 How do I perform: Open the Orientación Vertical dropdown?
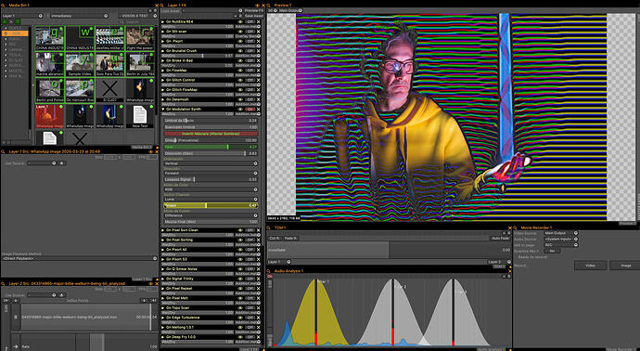[211, 163]
